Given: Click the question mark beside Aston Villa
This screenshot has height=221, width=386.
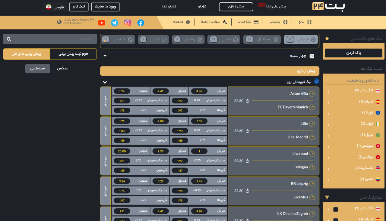Looking at the screenshot, I should [312, 94].
